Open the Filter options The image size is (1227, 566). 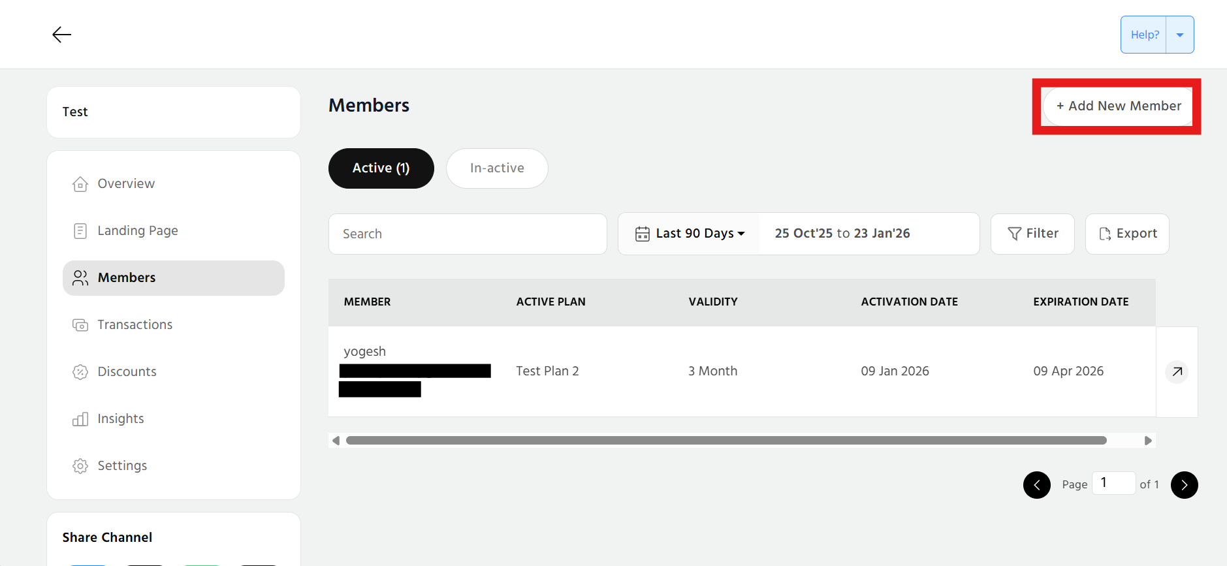point(1032,234)
